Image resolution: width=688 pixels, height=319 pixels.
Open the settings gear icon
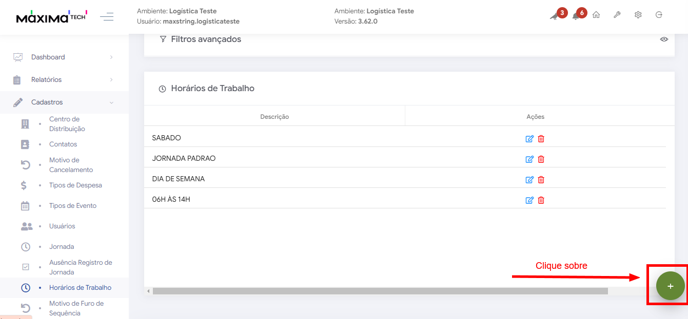(638, 15)
